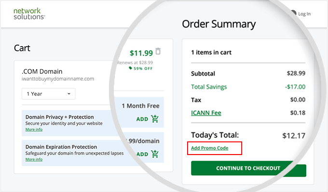This screenshot has width=328, height=192.
Task: Click the 1 Month Free offer label
Action: coord(140,106)
